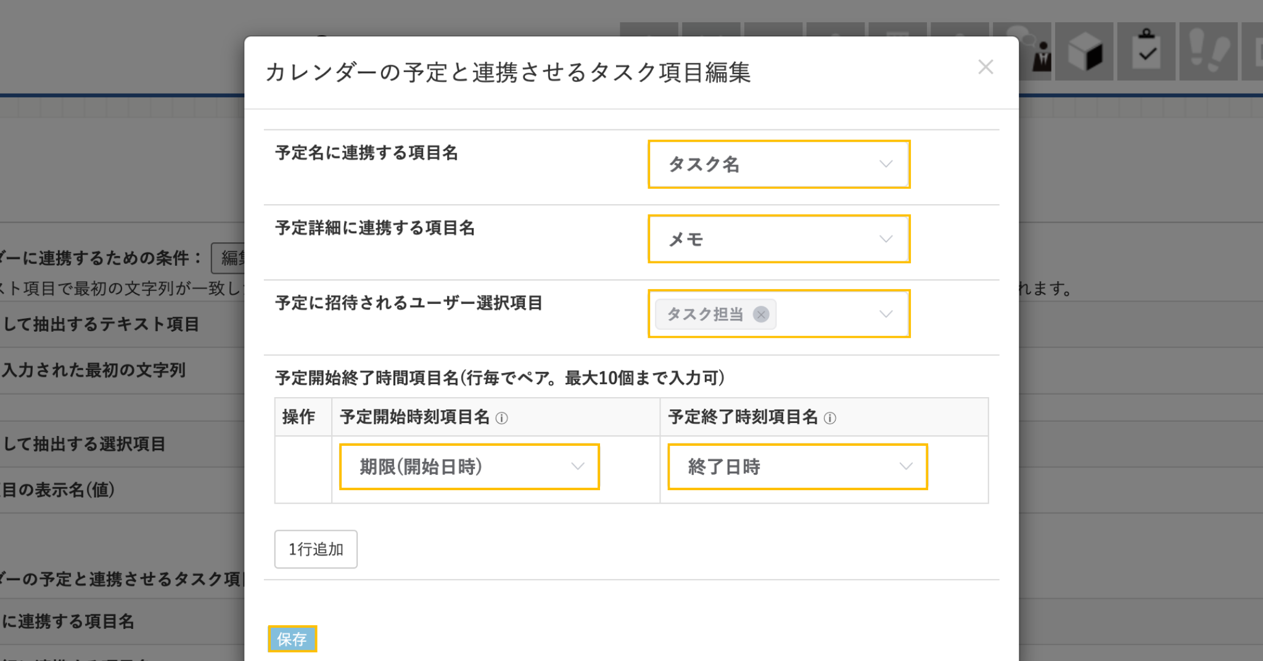Click background text 目の表示名(値)
This screenshot has height=661, width=1263.
coord(58,490)
